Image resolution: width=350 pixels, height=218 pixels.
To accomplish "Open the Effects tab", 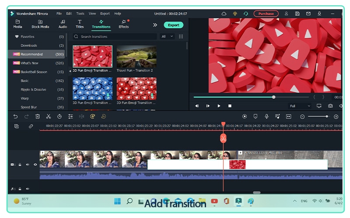I will (124, 24).
